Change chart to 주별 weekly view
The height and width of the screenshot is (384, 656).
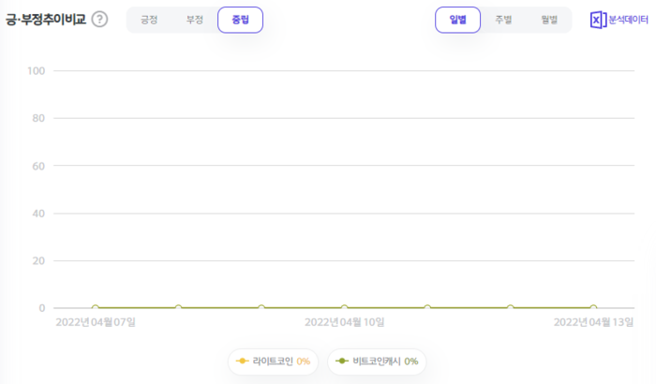[503, 20]
